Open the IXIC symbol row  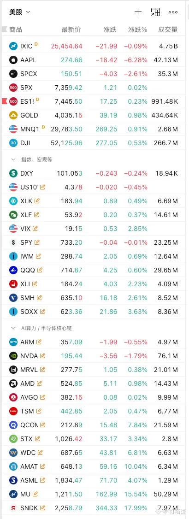pyautogui.click(x=94, y=46)
